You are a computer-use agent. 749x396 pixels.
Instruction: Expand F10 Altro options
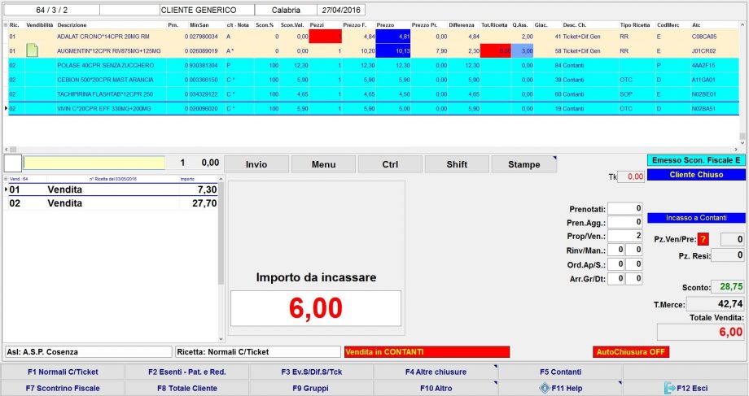pos(435,389)
